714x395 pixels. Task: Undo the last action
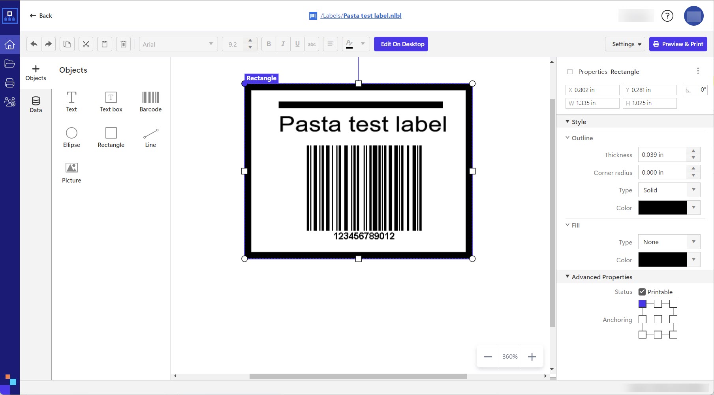(34, 44)
